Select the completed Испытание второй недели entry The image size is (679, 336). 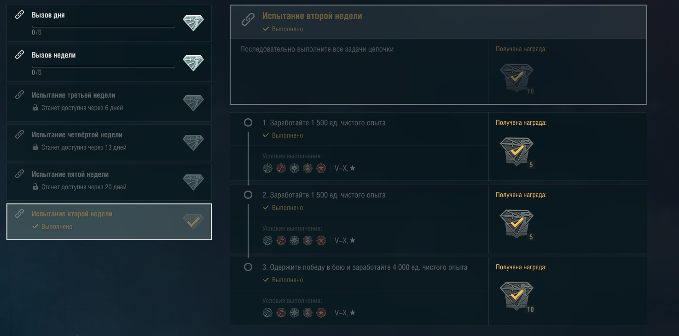pos(109,222)
